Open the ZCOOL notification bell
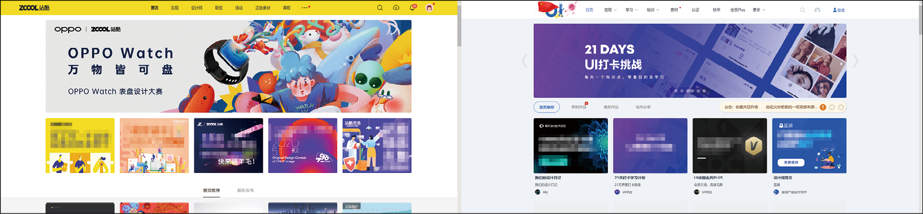 click(413, 8)
